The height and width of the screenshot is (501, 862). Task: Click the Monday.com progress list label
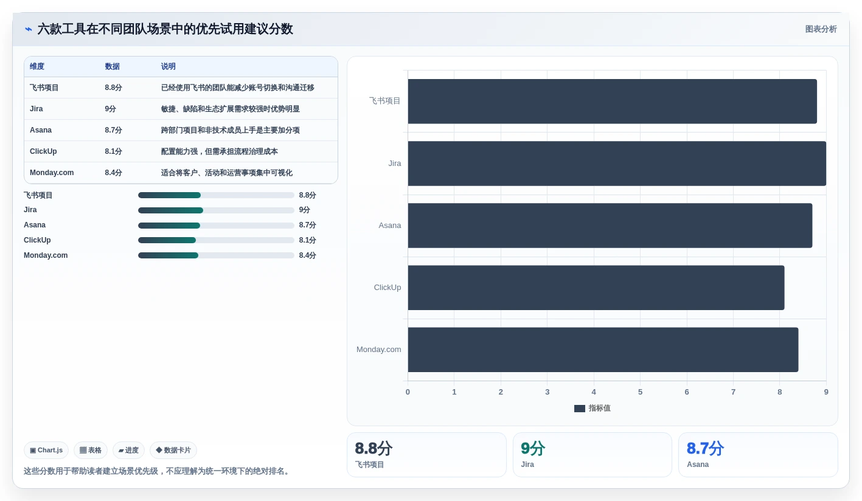click(x=46, y=255)
